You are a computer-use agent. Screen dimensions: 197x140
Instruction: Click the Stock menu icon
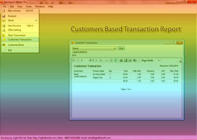tap(4, 20)
